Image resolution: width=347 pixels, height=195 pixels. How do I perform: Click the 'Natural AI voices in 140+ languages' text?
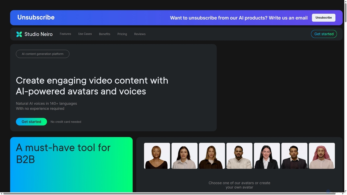[46, 103]
